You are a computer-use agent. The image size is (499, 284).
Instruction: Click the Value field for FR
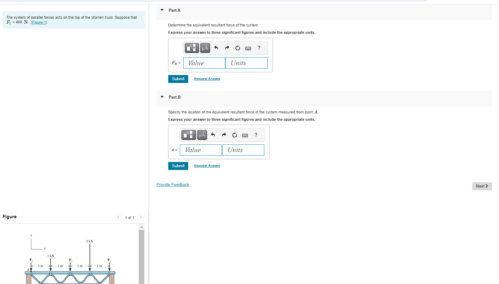[204, 63]
